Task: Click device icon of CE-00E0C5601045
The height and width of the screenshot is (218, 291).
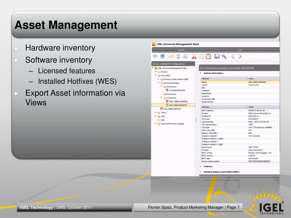Action: 167,90
